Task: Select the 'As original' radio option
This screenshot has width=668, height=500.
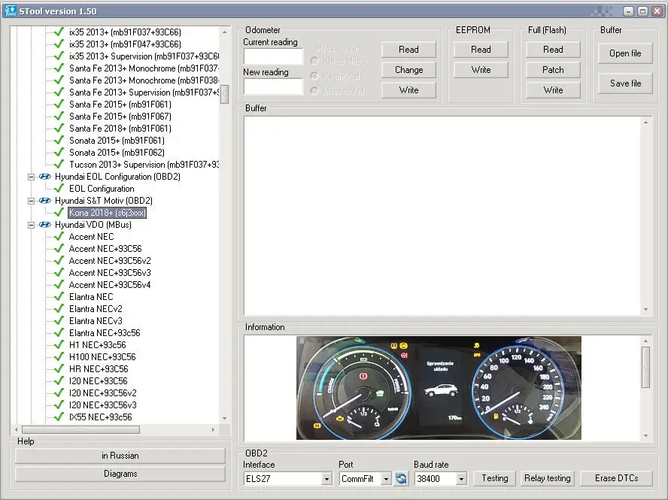Action: point(314,76)
